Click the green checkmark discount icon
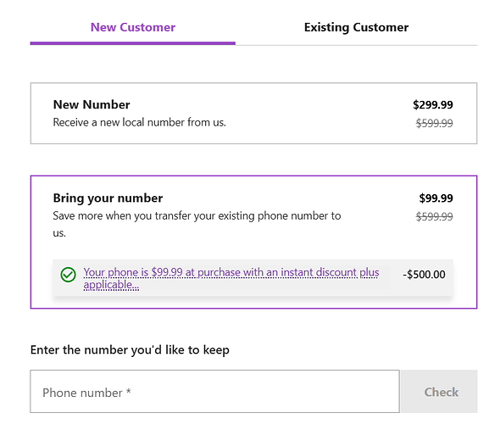Screen dimensions: 489x424 coord(68,275)
